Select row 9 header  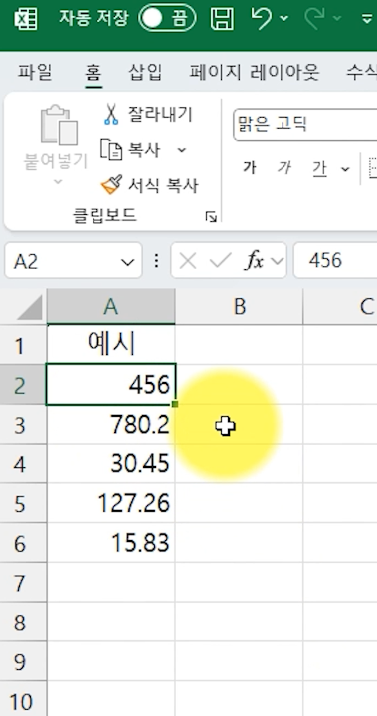click(23, 661)
